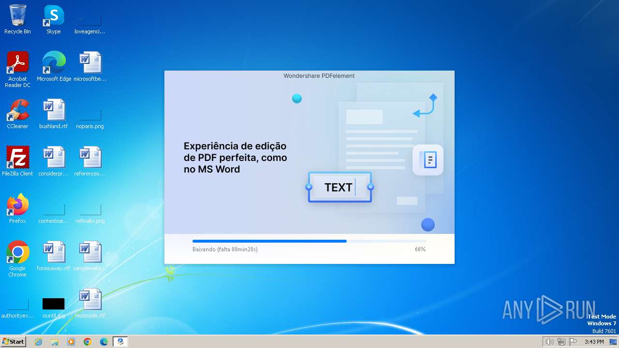Image resolution: width=619 pixels, height=348 pixels.
Task: Launch Microsoft Edge desktop shortcut
Action: pos(54,67)
